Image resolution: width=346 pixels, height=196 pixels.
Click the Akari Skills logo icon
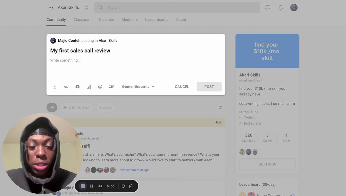(x=51, y=8)
